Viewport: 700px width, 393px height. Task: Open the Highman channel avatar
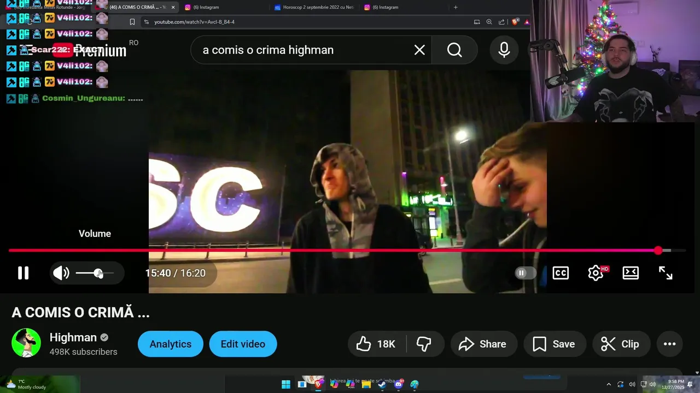click(x=26, y=343)
